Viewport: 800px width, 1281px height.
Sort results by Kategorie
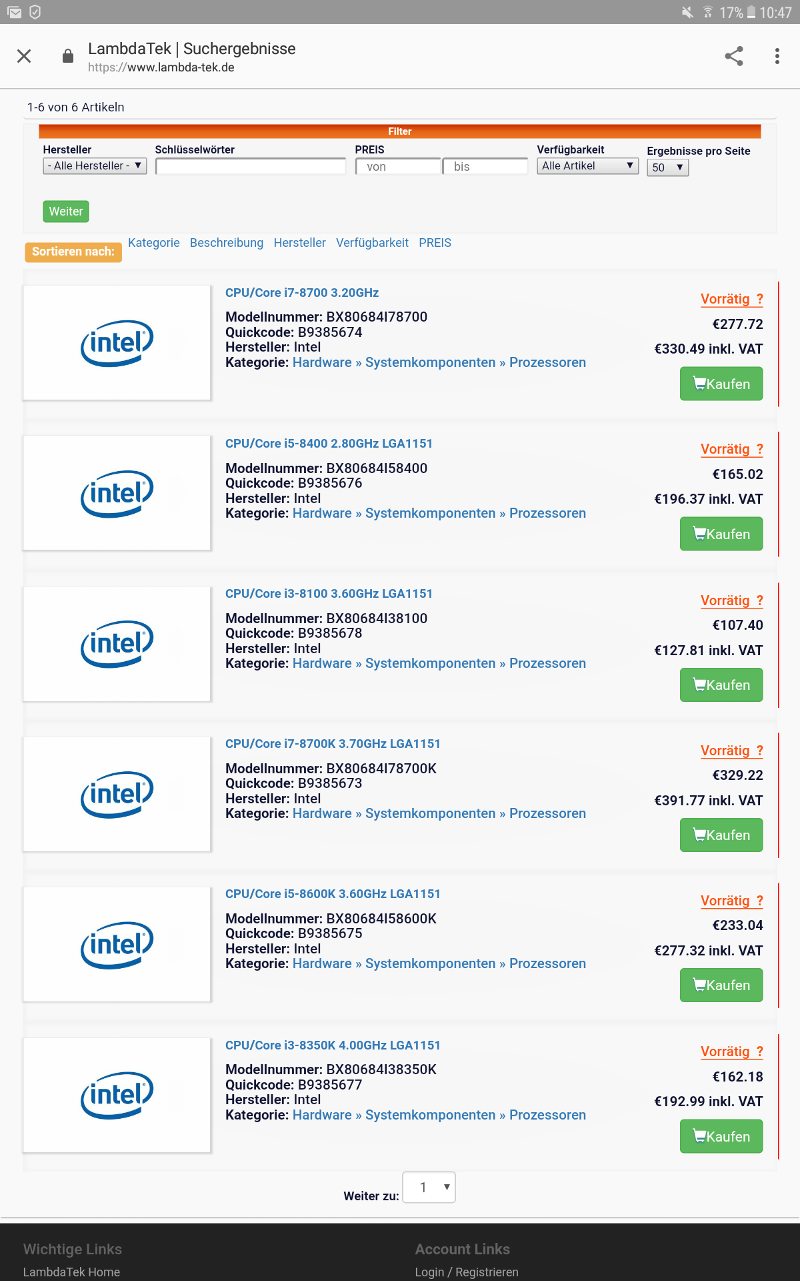click(153, 243)
